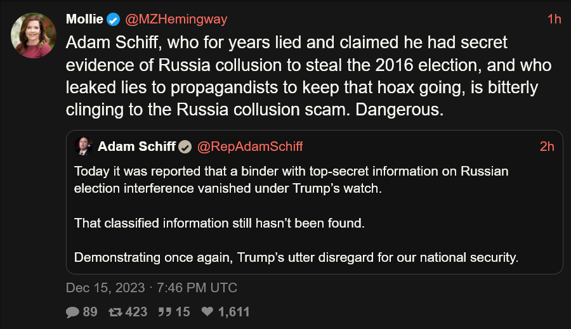Click the reply speech bubble icon

72,312
